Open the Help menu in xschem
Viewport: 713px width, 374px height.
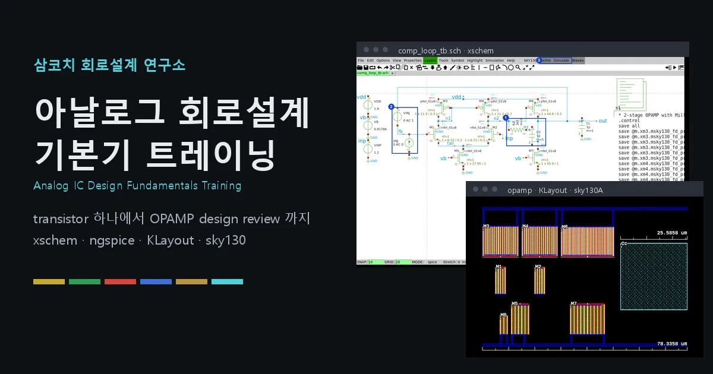point(510,60)
